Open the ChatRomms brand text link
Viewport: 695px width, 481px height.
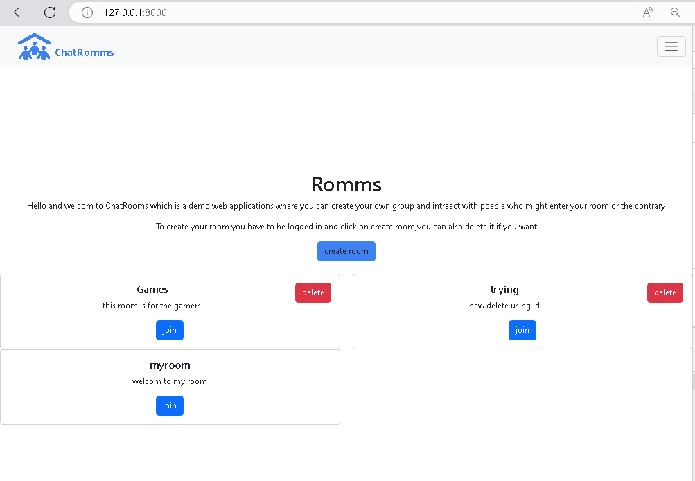[84, 52]
